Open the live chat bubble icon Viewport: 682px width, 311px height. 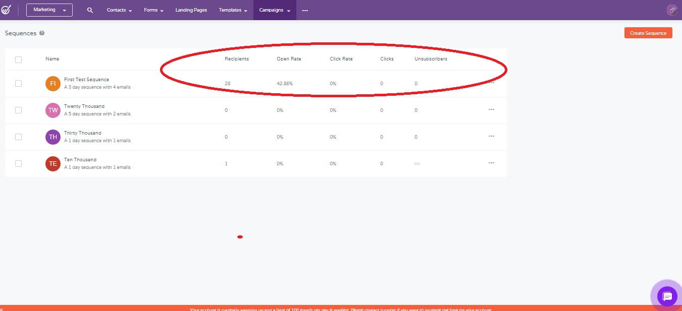[667, 295]
